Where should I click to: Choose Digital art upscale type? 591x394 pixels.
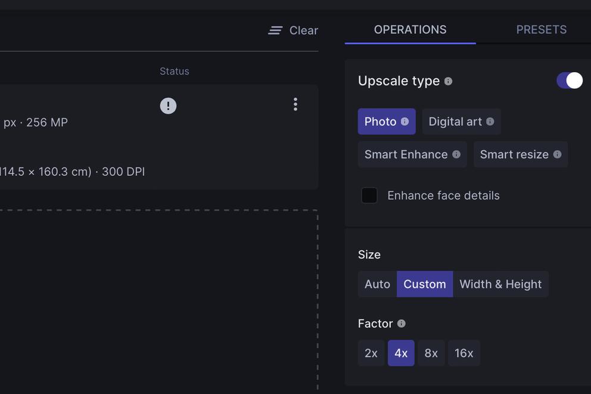455,122
